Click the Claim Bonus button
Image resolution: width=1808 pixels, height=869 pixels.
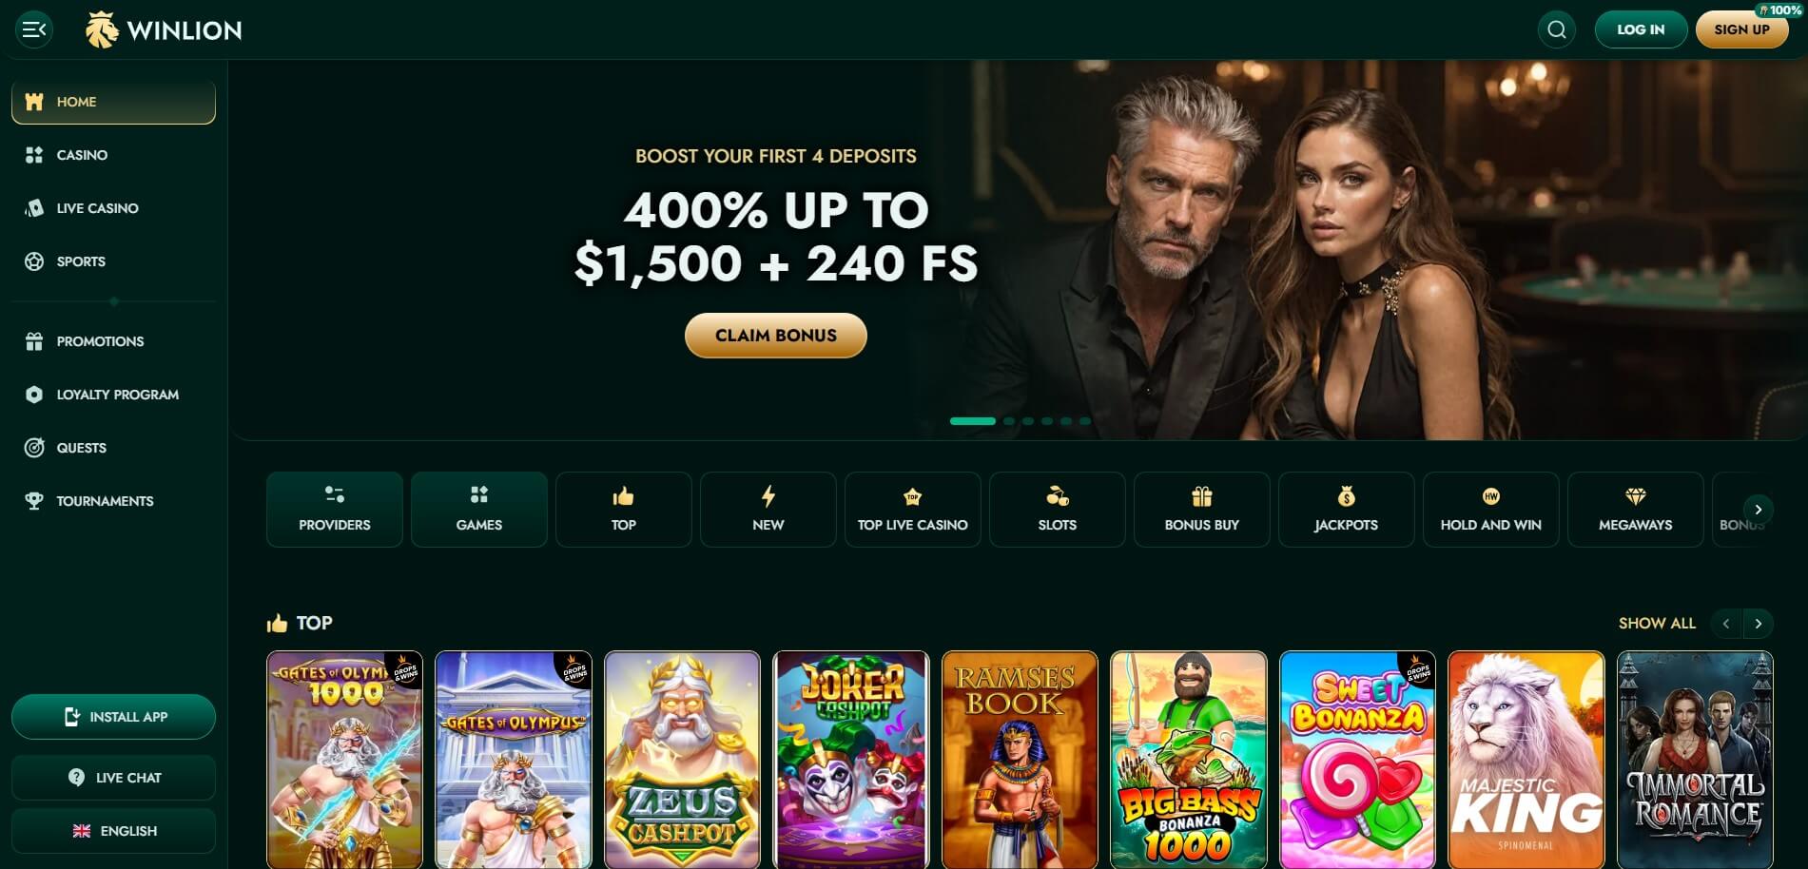click(776, 336)
